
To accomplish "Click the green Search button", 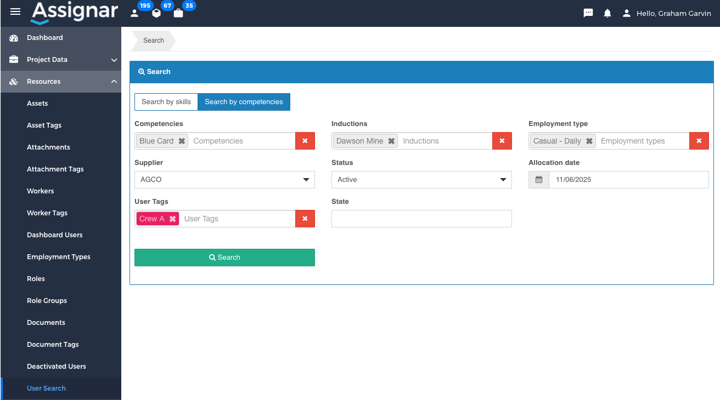I will 224,258.
